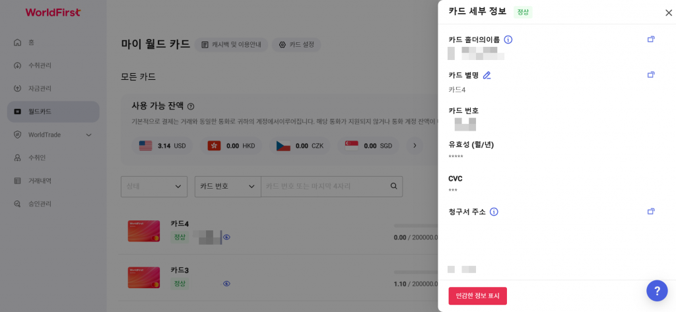Click the help icon next to 사용 가능 잔액

click(191, 106)
